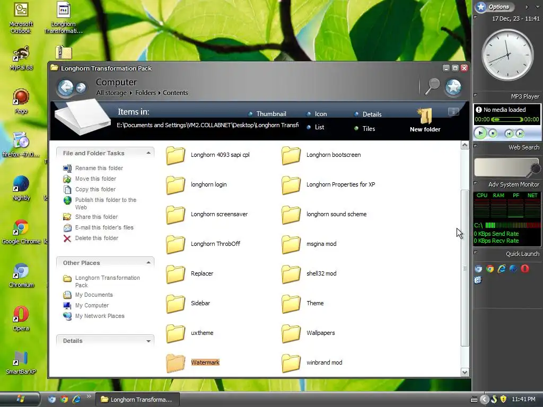This screenshot has width=543, height=407.
Task: Select the Replacer folder
Action: (x=189, y=274)
